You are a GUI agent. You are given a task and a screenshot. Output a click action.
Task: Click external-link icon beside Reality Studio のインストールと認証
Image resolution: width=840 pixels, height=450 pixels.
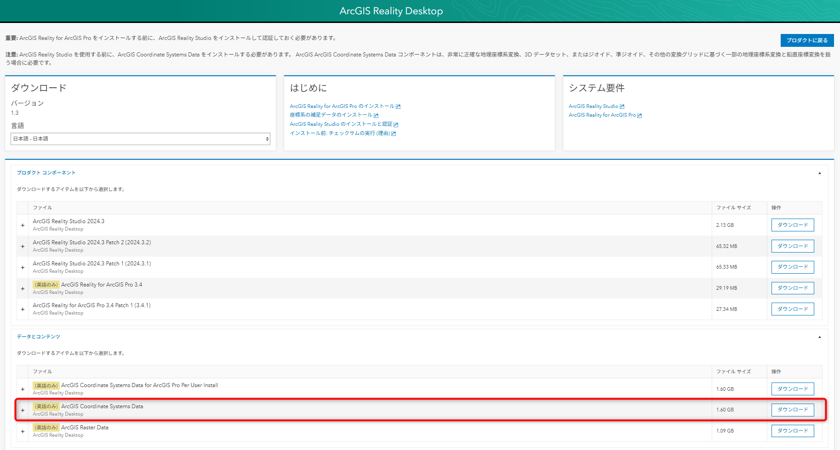(x=396, y=125)
